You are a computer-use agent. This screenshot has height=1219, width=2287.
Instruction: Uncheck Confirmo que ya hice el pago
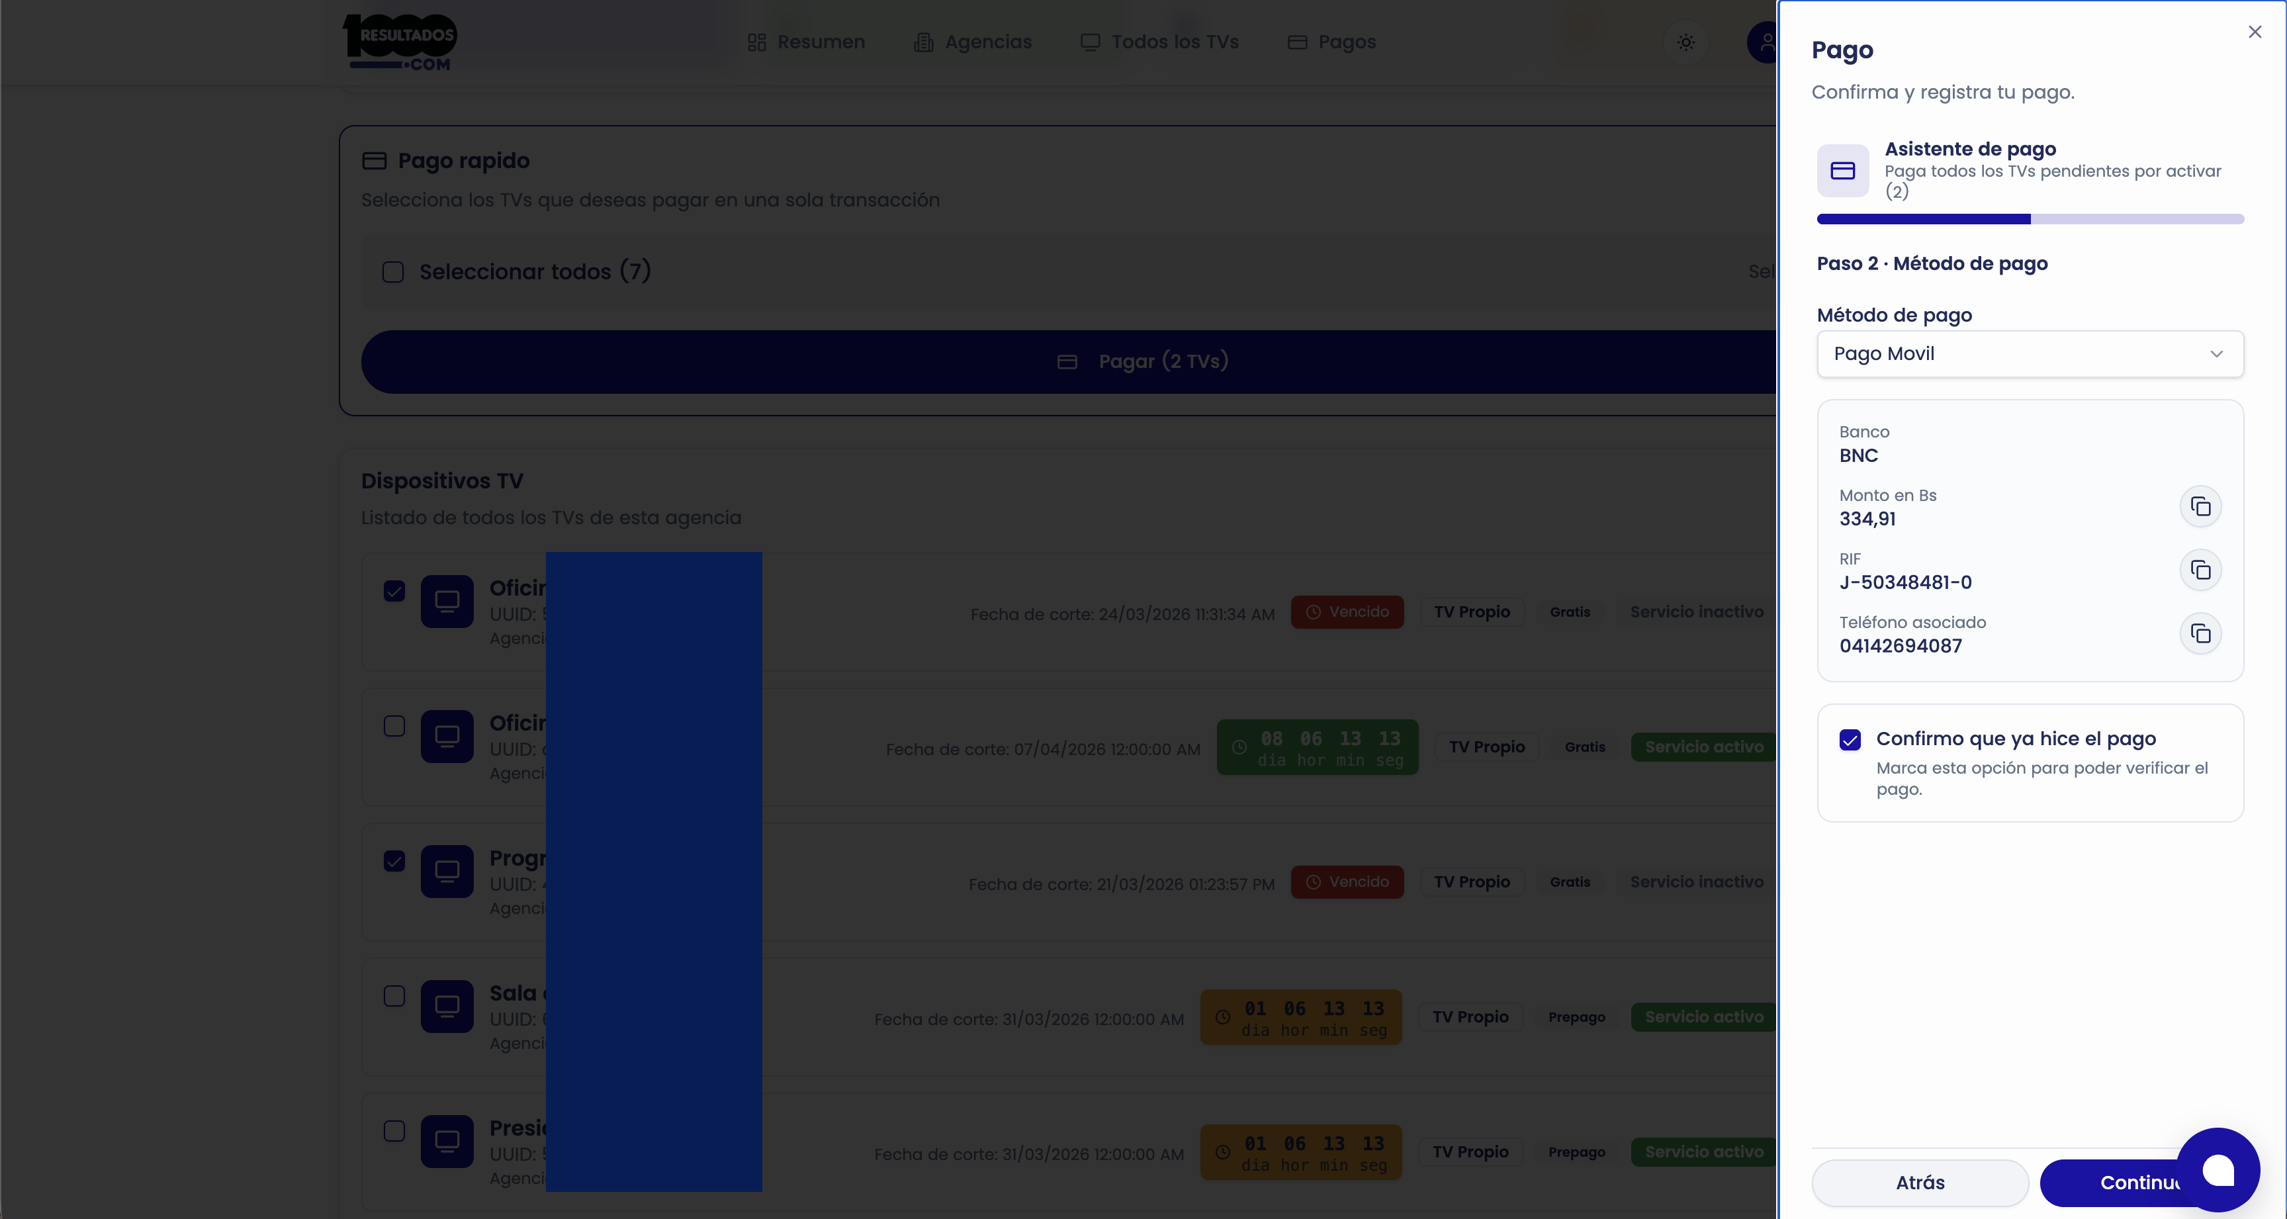coord(1850,740)
